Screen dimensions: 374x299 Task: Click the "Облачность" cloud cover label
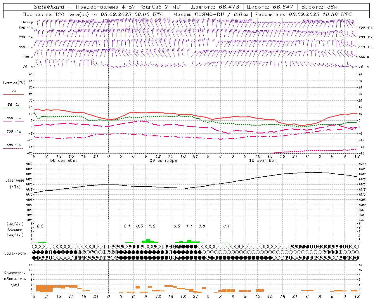pyautogui.click(x=15, y=253)
